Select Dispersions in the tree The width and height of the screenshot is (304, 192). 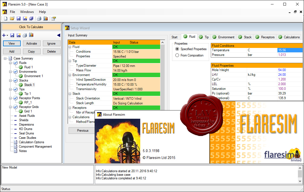(x=26, y=125)
